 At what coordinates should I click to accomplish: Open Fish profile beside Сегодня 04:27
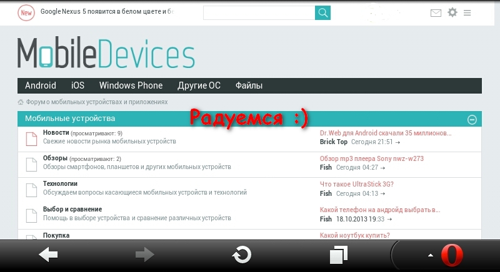326,167
